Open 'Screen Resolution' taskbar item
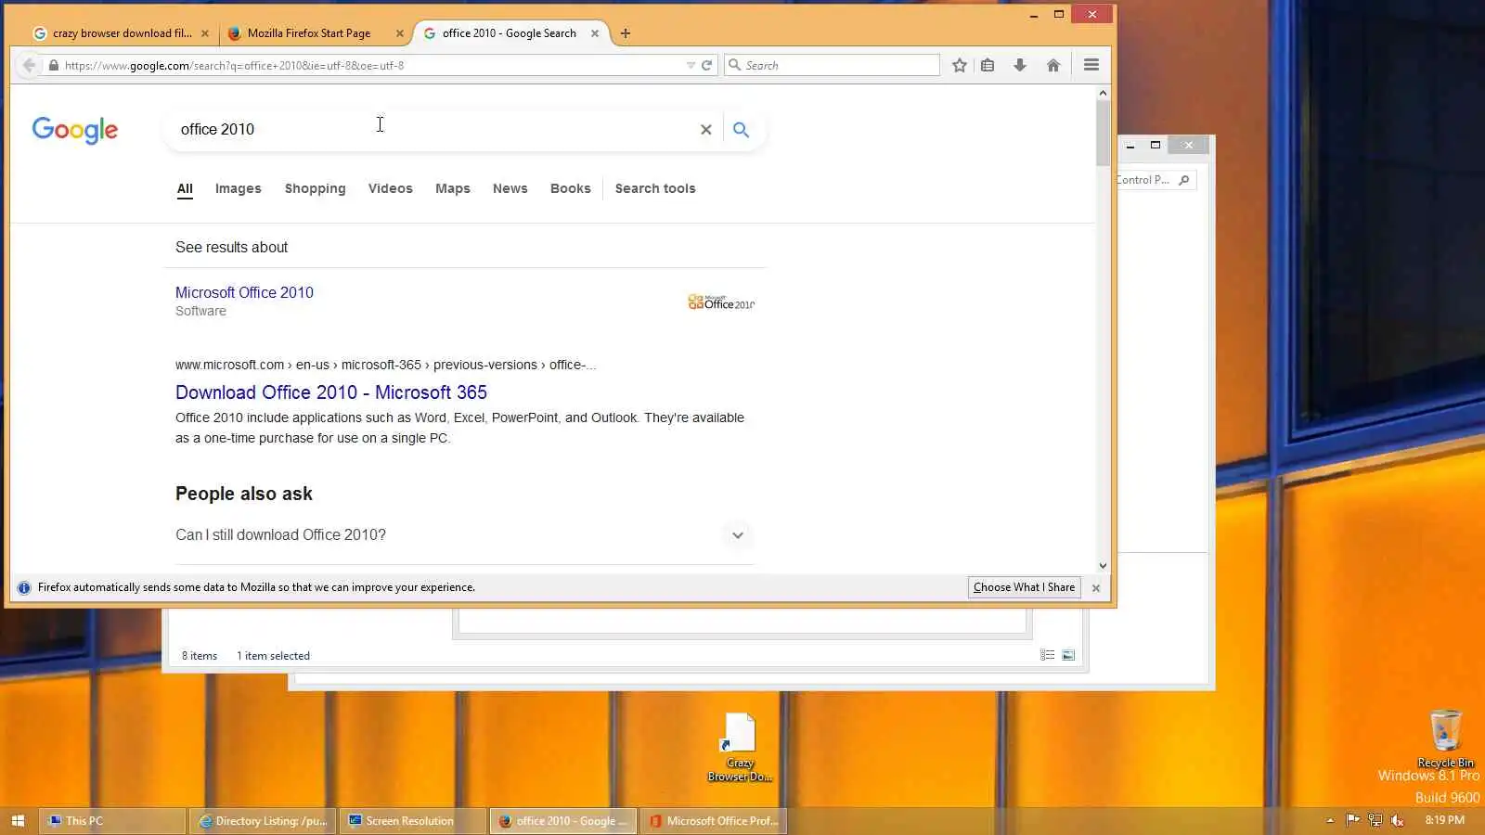This screenshot has width=1485, height=835. tap(413, 821)
